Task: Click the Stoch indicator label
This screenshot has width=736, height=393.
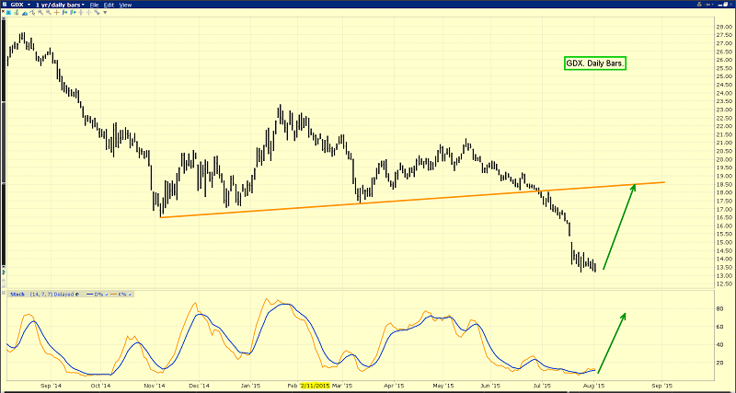Action: coord(17,295)
